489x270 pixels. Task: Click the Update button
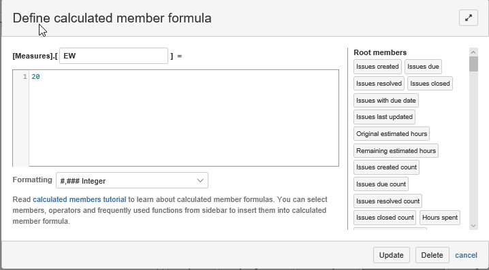coord(392,255)
